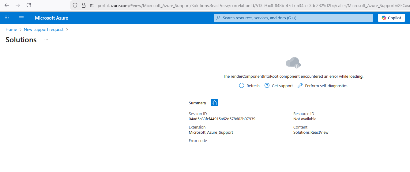Open site permissions icon in address bar
410x172 pixels.
point(92,5)
